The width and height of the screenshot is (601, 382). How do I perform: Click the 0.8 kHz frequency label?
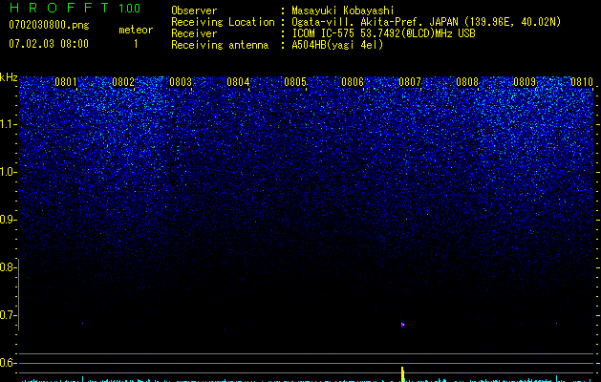click(8, 267)
